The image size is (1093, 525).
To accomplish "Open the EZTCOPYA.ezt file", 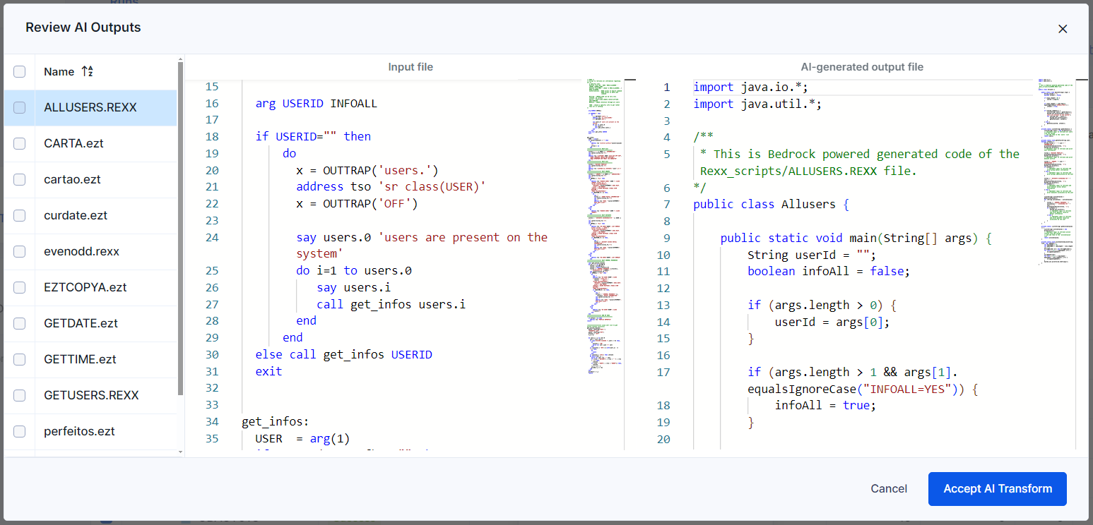I will pos(85,287).
